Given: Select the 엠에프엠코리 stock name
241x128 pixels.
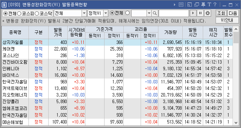Looking at the screenshot, I should point(15,108).
